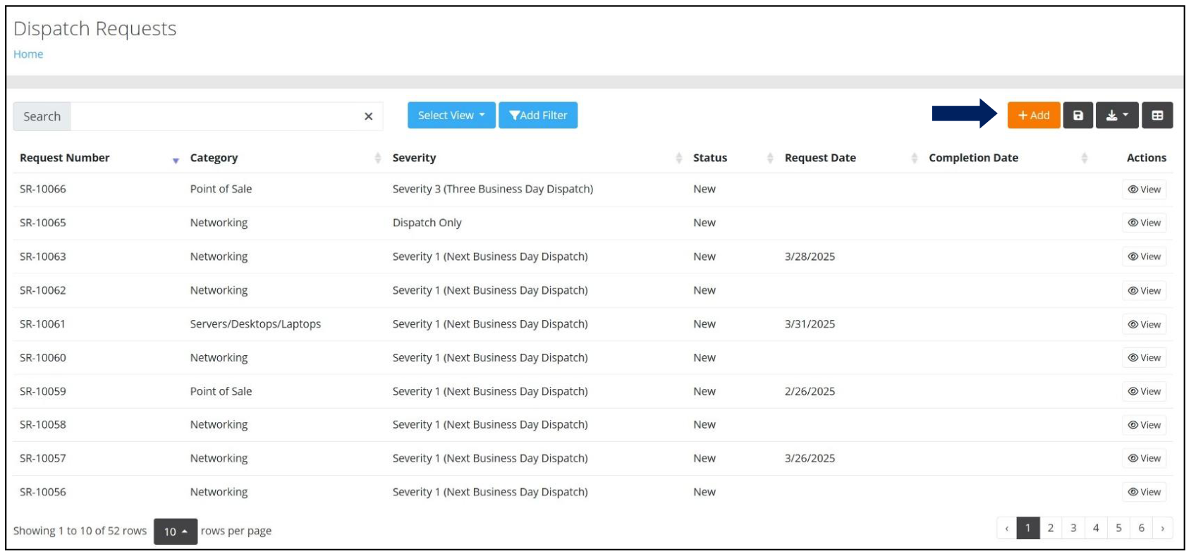Click the Dispatch Only severity cell
1191x556 pixels.
pos(427,223)
